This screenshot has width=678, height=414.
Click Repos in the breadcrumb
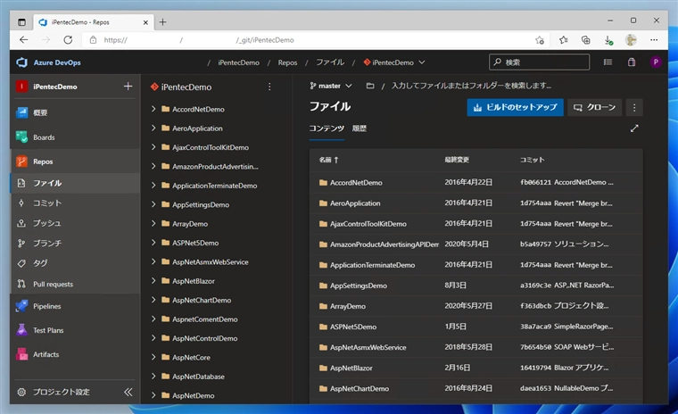287,62
